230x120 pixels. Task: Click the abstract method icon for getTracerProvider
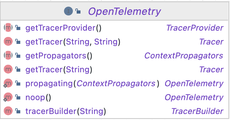coord(8,27)
